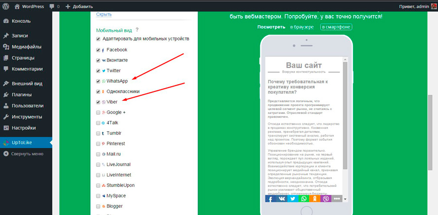Image resolution: width=438 pixels, height=215 pixels.
Task: Click the Ваш сайт heading in phone preview
Action: (304, 65)
